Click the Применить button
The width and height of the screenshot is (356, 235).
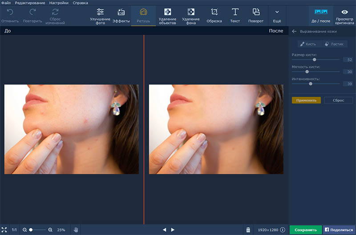point(306,100)
